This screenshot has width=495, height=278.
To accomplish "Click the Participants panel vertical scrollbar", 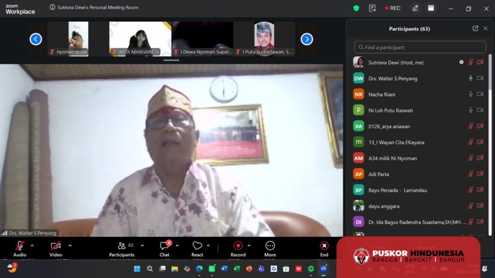I will click(x=490, y=144).
